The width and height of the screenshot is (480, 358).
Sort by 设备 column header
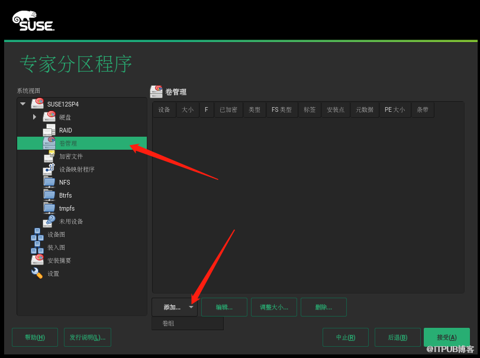tap(164, 109)
